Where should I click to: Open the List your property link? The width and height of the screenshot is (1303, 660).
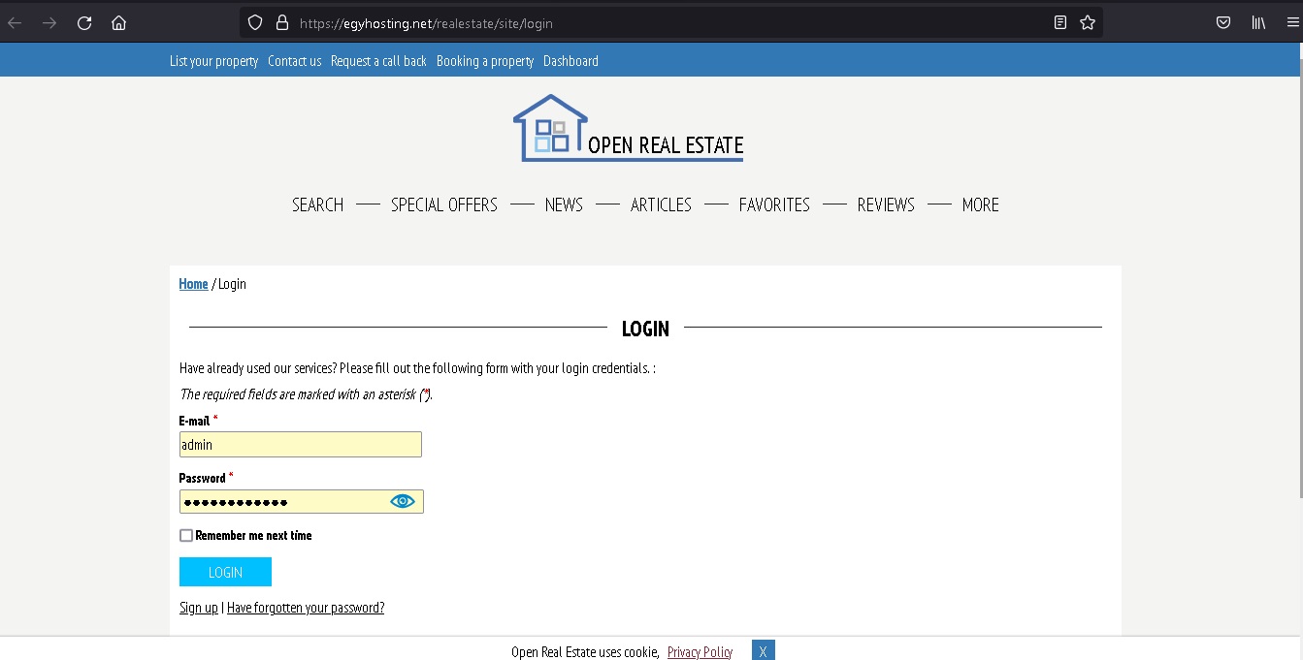[213, 61]
